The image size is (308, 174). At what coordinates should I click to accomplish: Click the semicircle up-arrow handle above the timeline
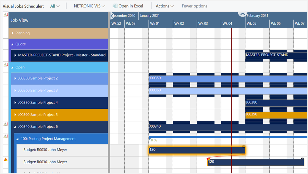pyautogui.click(x=242, y=14)
